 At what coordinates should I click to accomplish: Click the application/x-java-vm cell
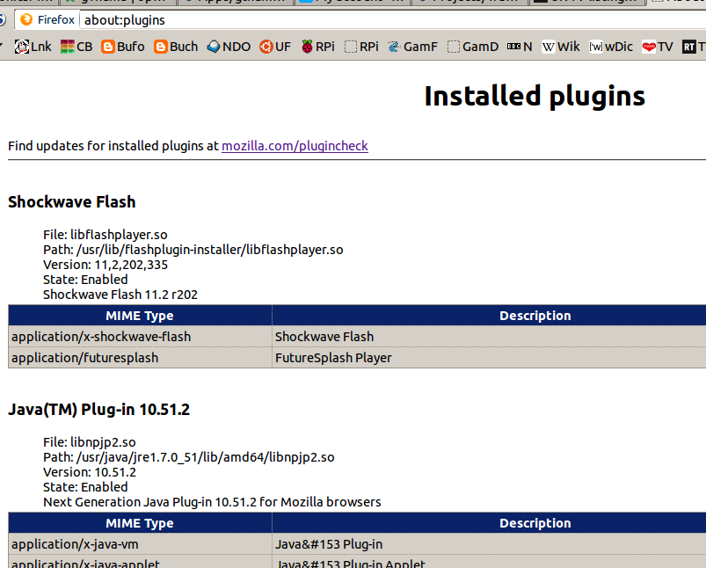pos(140,544)
